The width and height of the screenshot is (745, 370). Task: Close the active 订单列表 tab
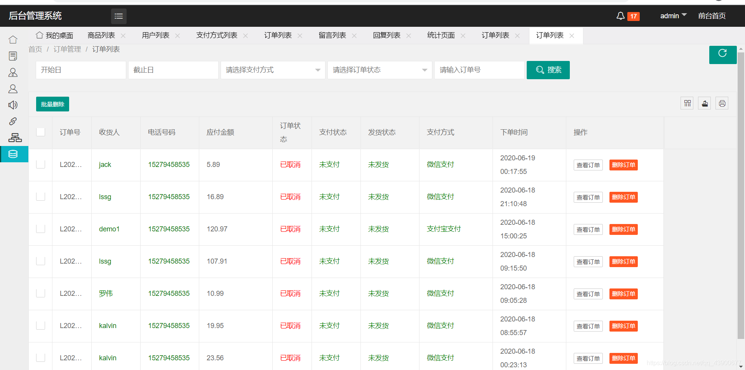[x=572, y=36]
